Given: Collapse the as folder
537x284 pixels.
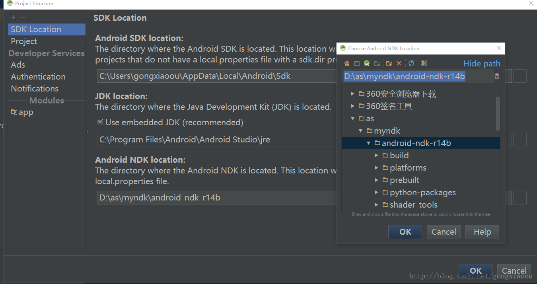Looking at the screenshot, I should tap(352, 119).
